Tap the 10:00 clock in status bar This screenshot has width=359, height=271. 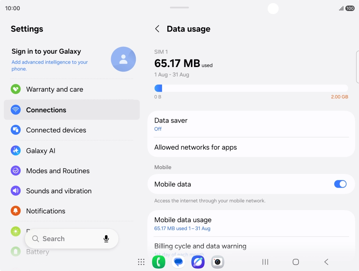(13, 8)
